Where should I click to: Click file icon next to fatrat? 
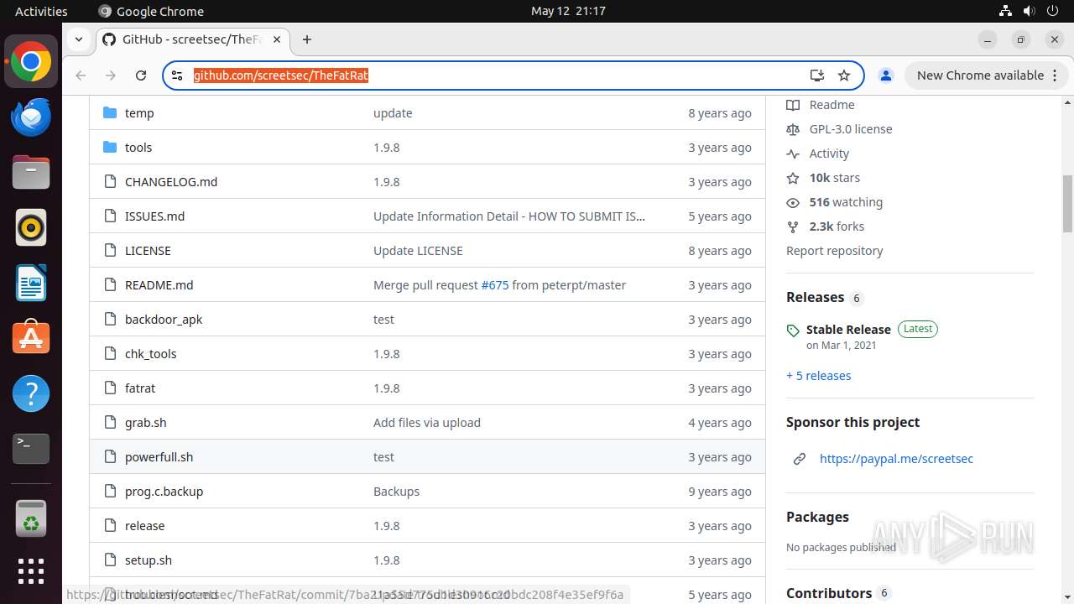(x=109, y=388)
